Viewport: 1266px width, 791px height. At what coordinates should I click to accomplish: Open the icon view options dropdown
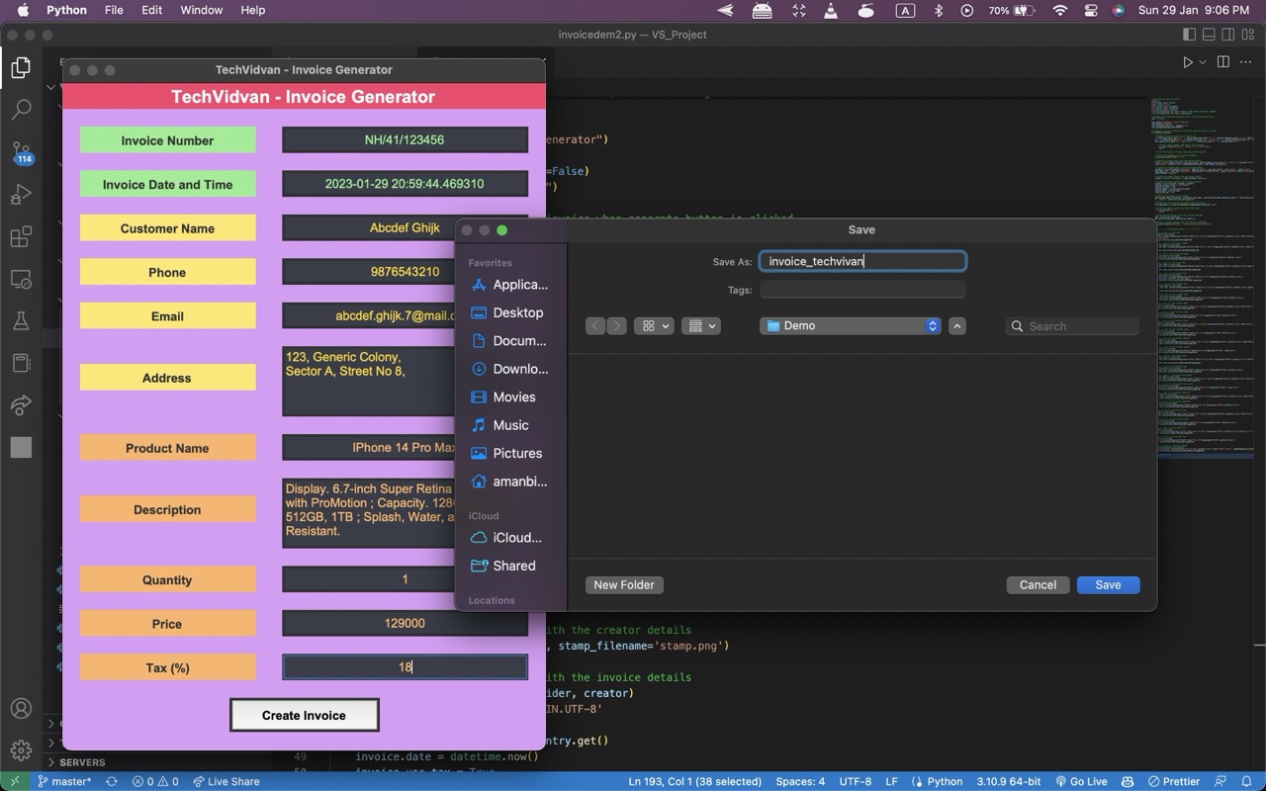653,326
